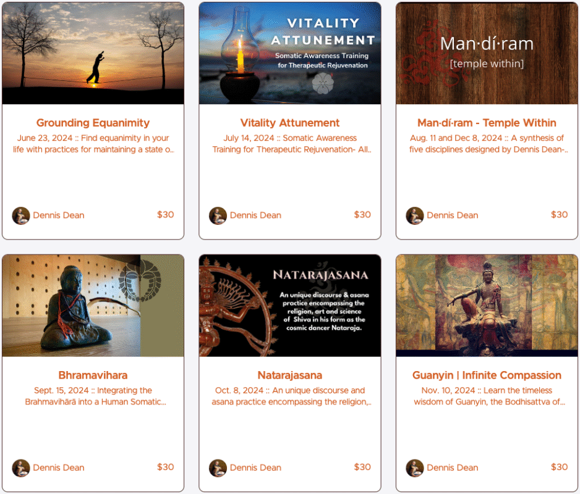Viewport: 580px width, 494px height.
Task: Click Dennis Dean name on Guanyin card
Action: (x=453, y=468)
